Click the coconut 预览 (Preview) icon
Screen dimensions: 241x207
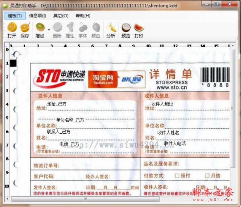126,28
